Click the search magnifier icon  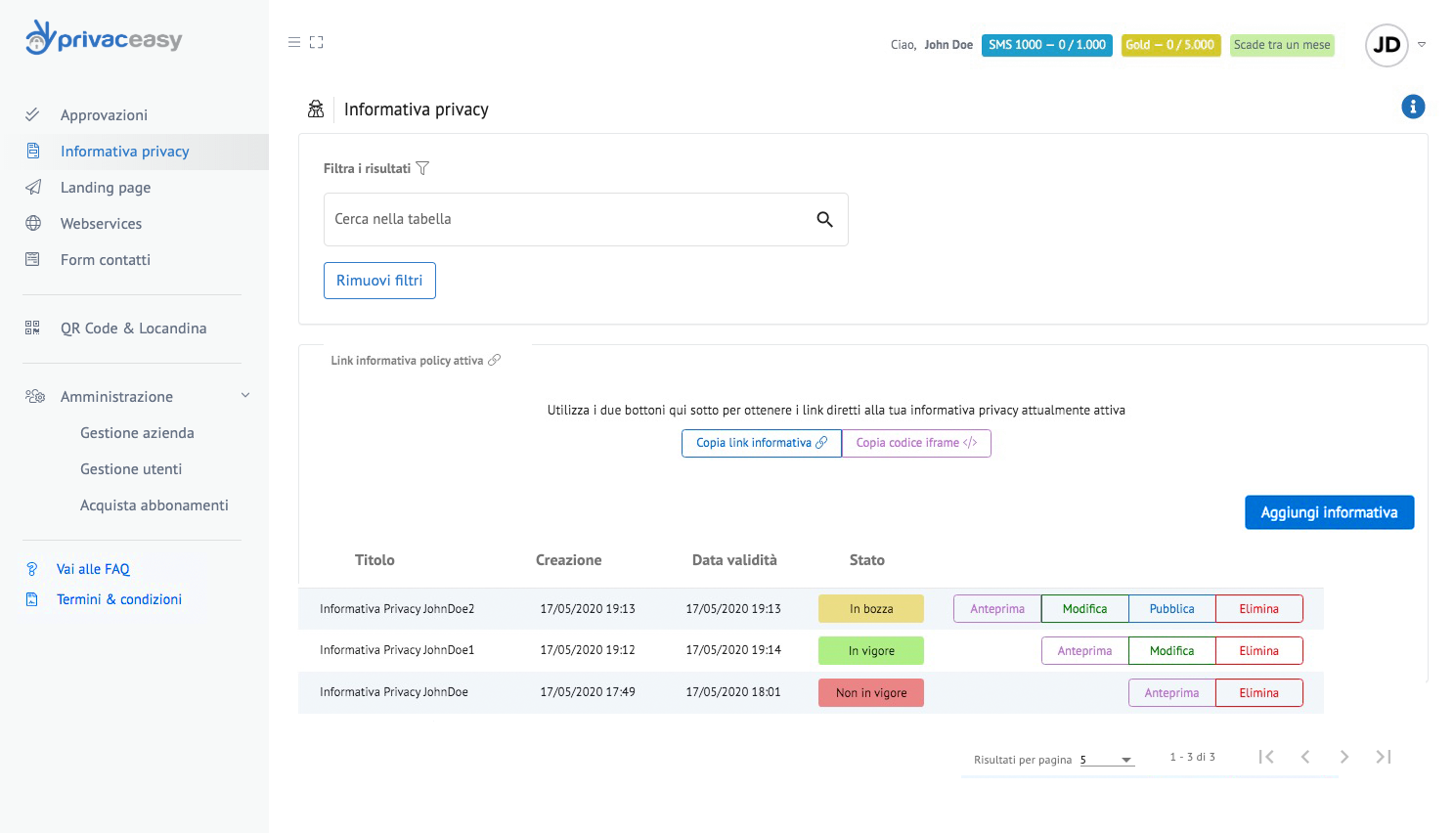[824, 220]
